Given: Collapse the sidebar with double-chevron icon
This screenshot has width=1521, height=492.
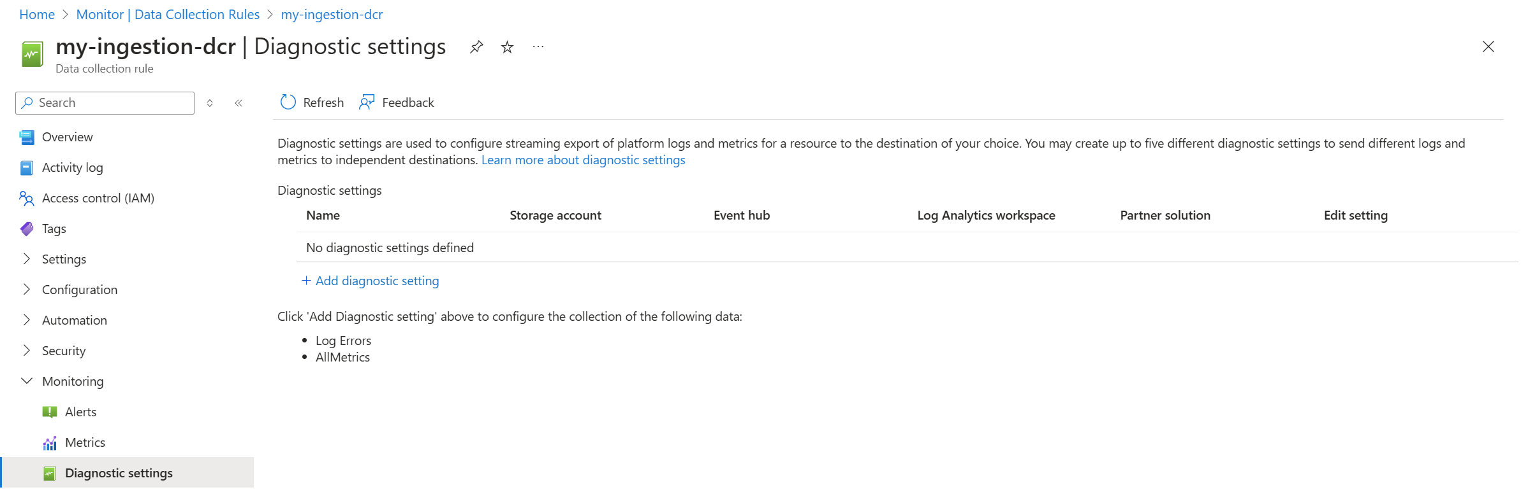Looking at the screenshot, I should coord(239,103).
